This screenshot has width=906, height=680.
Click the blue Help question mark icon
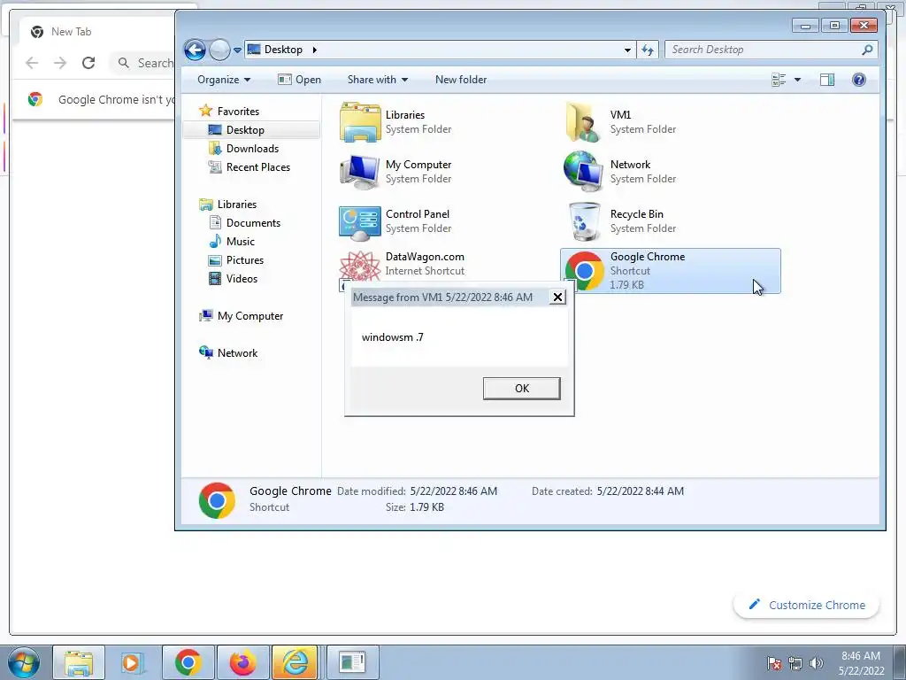pos(858,80)
